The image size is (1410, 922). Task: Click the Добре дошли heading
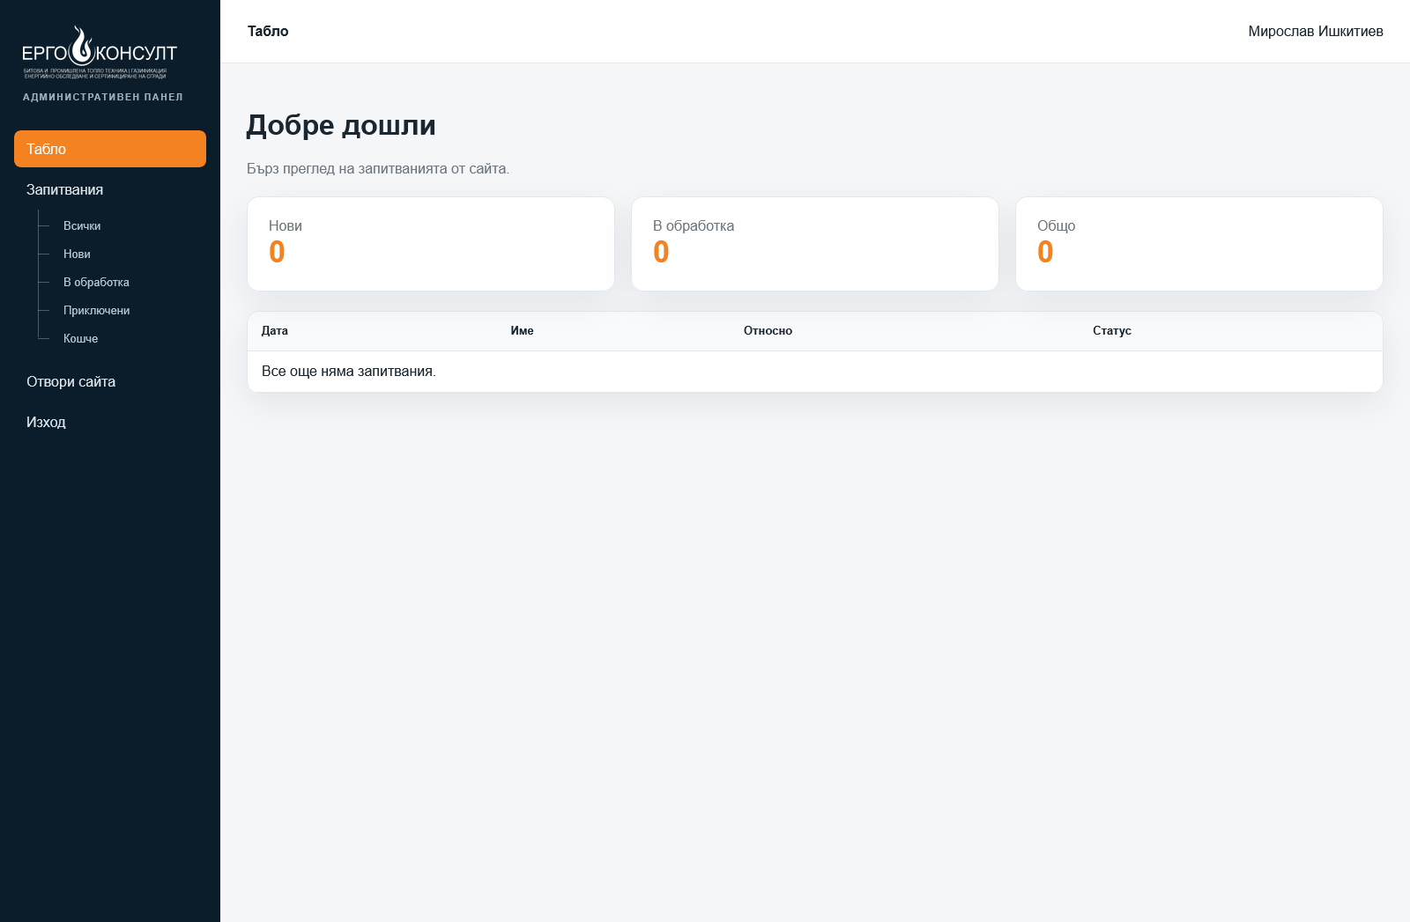[341, 125]
